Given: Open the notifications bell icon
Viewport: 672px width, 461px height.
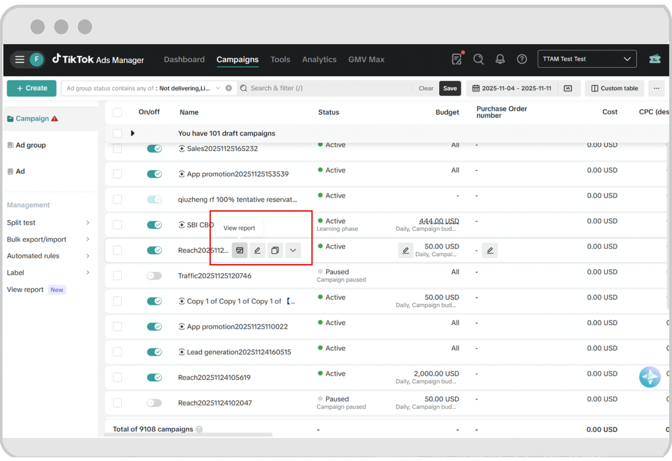Looking at the screenshot, I should click(500, 59).
